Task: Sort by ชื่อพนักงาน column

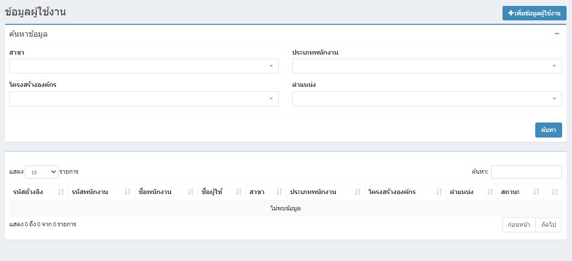Action: [x=166, y=192]
